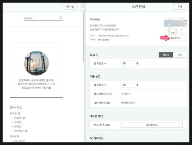Image resolution: width=192 pixels, height=145 pixels.
Task: Open the 모여모아 category link
Action: pos(14,136)
